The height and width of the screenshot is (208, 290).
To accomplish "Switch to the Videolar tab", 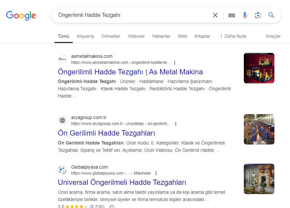I will pyautogui.click(x=136, y=36).
